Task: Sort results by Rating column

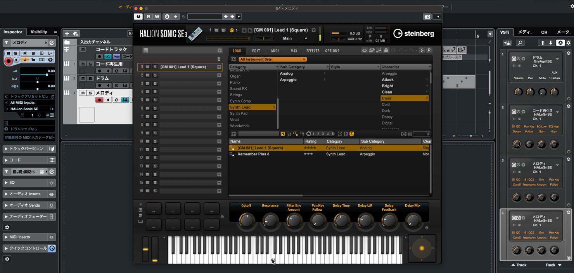Action: click(314, 141)
